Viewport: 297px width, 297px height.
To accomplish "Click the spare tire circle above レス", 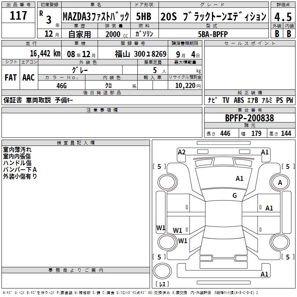I will coord(162,271).
